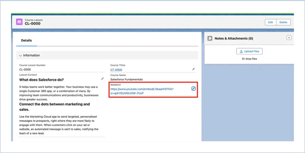
Task: Click the 'Course Lesson Number' field label
Action: click(x=32, y=65)
